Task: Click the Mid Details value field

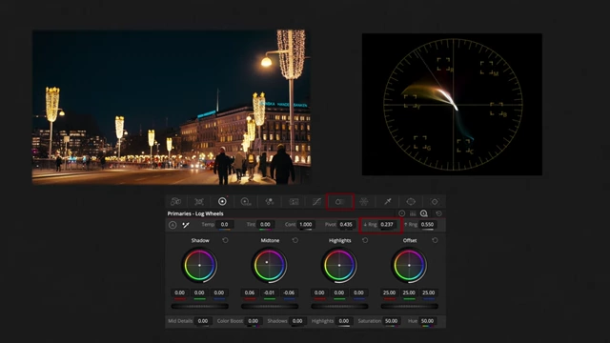Action: (203, 321)
